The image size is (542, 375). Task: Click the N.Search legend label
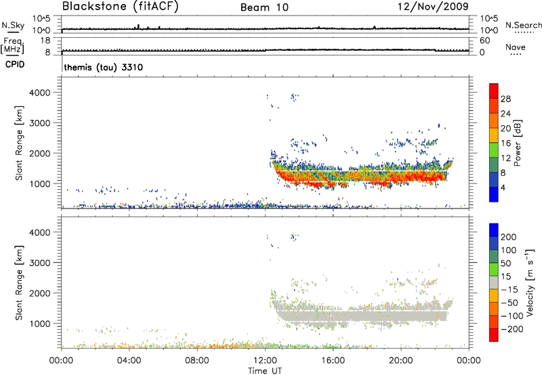click(x=523, y=25)
